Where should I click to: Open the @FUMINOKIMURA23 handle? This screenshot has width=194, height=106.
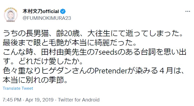click(x=47, y=18)
